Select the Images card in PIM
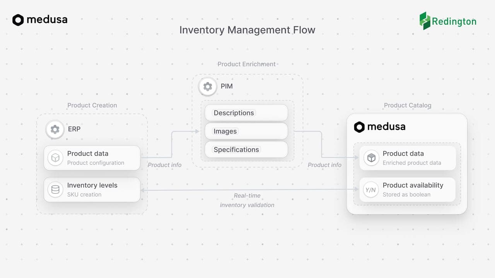Image resolution: width=495 pixels, height=278 pixels. pyautogui.click(x=246, y=131)
